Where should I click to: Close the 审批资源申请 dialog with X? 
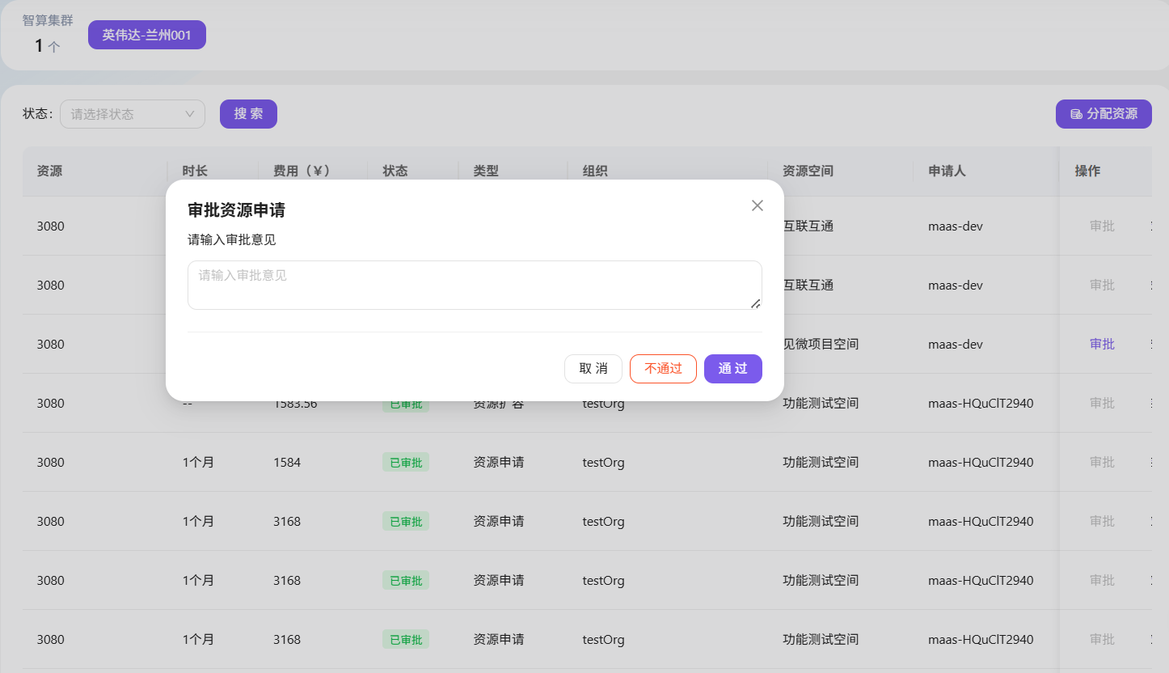(757, 205)
